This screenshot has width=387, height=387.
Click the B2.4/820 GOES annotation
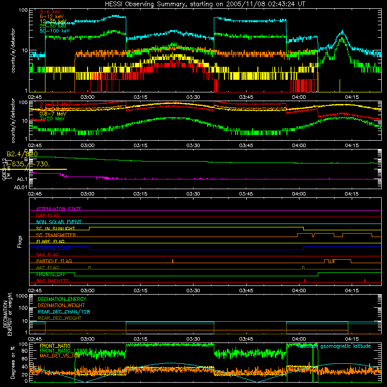22,154
